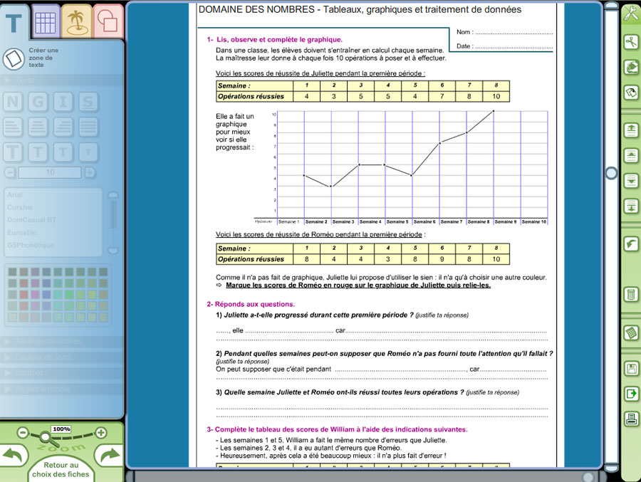Viewport: 641px width, 482px height.
Task: Open the wrench and screwdriver tools
Action: point(630,14)
